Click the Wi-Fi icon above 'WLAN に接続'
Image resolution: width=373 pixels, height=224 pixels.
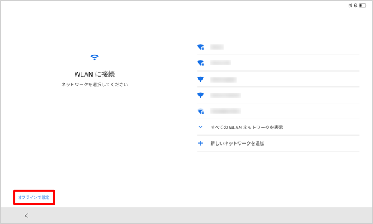point(94,57)
